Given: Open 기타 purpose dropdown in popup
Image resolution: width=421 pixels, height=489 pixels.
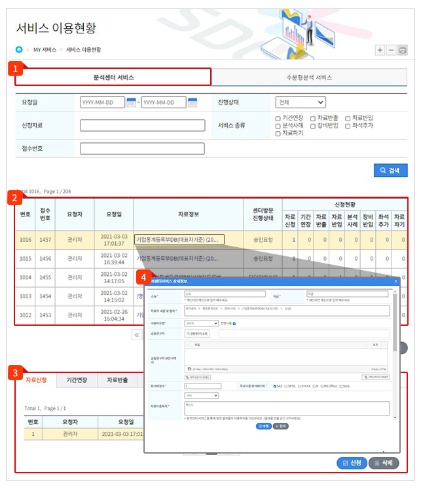Looking at the screenshot, I should [x=202, y=395].
